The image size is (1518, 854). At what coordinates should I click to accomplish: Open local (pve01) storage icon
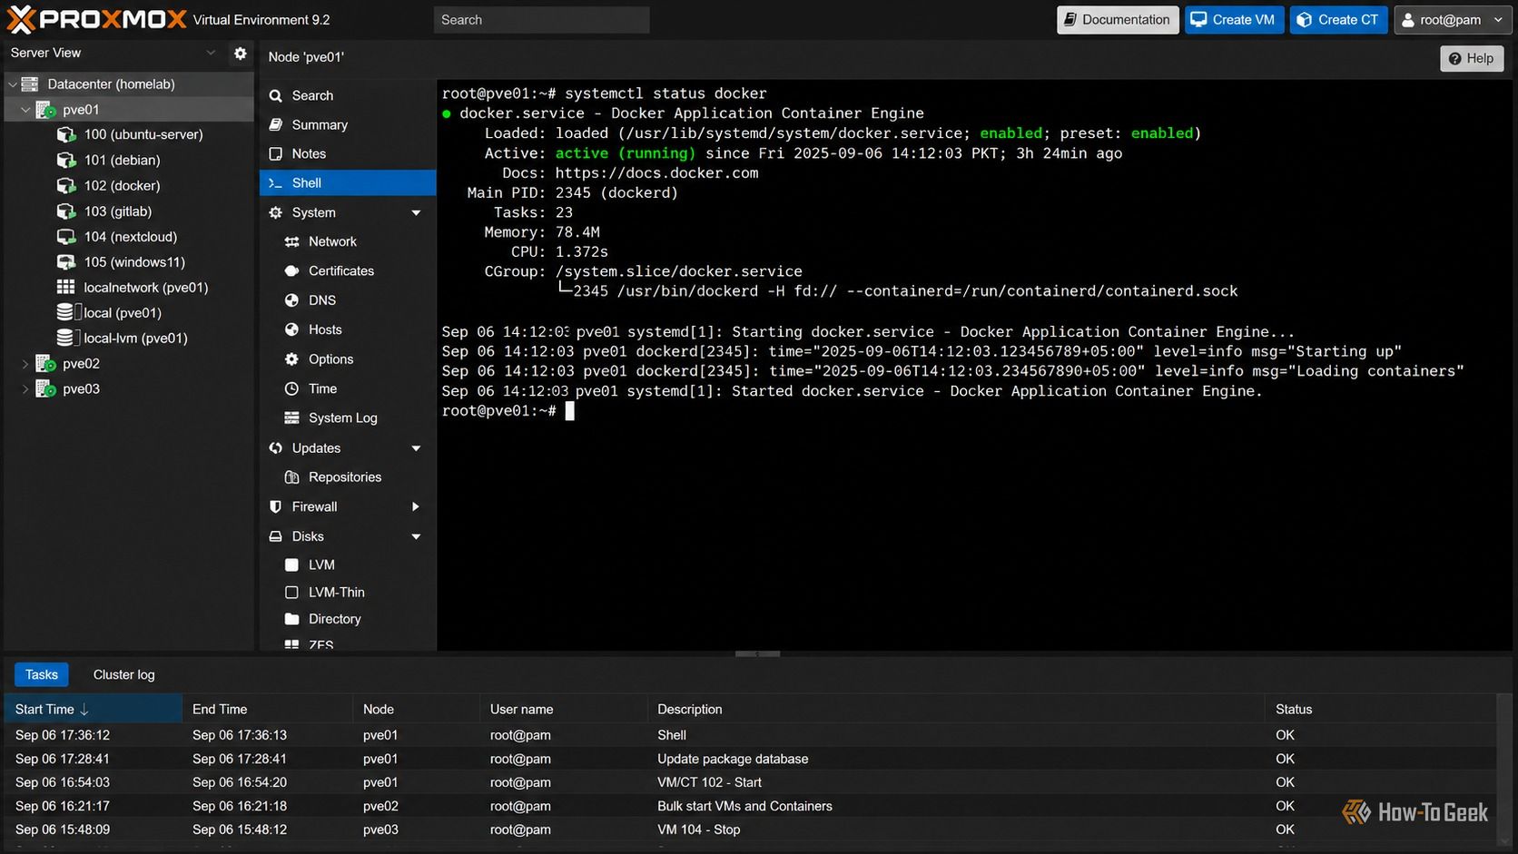click(68, 313)
